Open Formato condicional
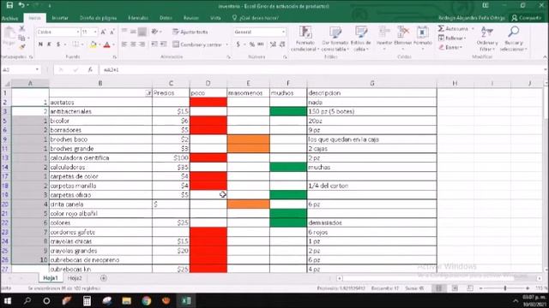Screen dimensions: 549x308 (305, 38)
